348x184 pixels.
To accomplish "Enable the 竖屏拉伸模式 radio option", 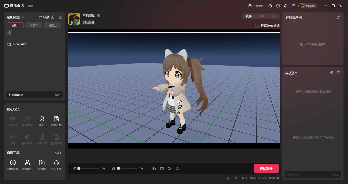I will (257, 26).
